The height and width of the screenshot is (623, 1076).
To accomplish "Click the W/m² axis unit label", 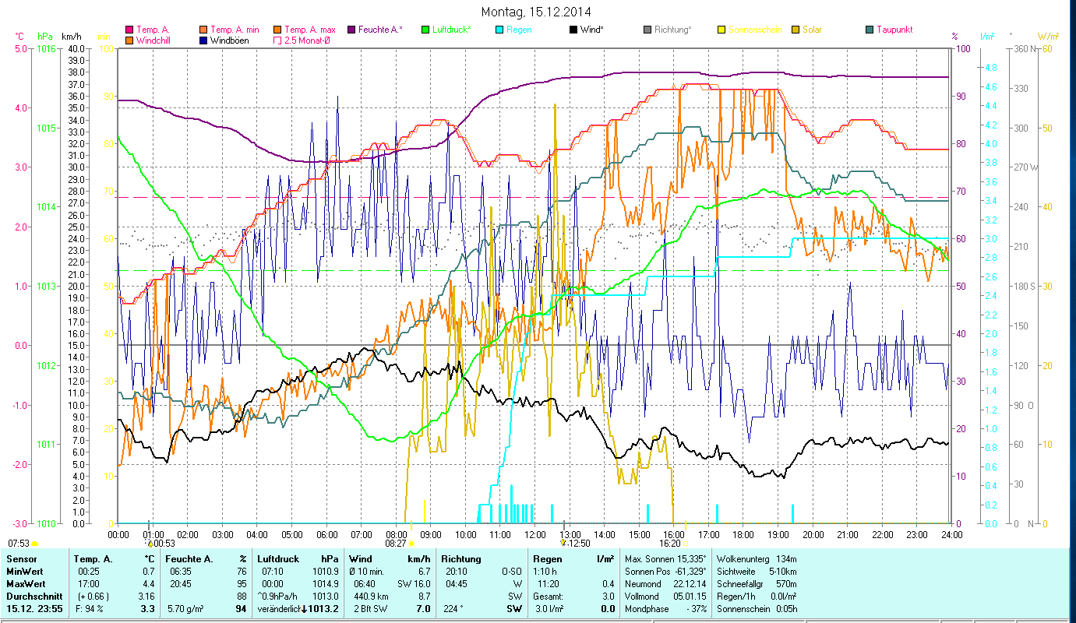I will [1046, 37].
